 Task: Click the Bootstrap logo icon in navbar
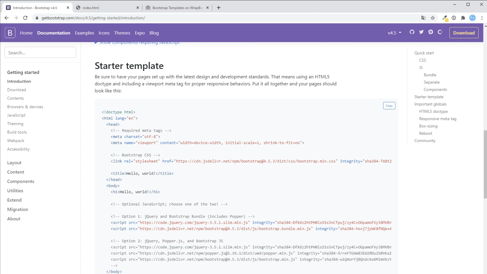10,33
